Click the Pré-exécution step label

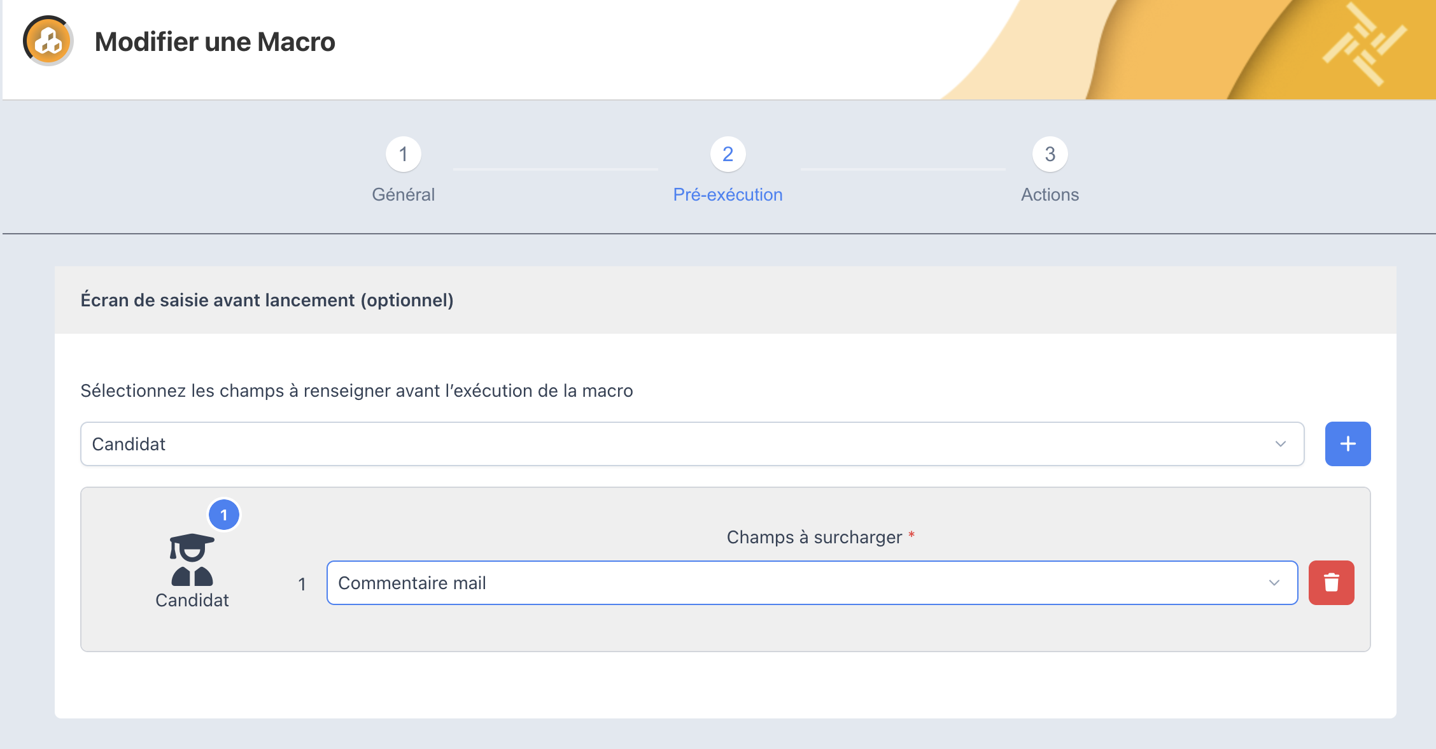pos(728,195)
